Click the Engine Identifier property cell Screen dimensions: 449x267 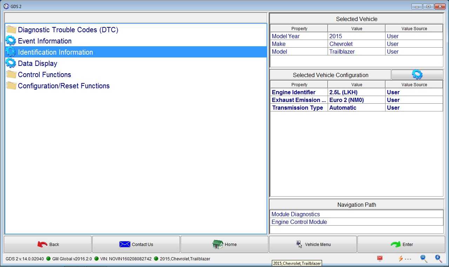coord(299,92)
